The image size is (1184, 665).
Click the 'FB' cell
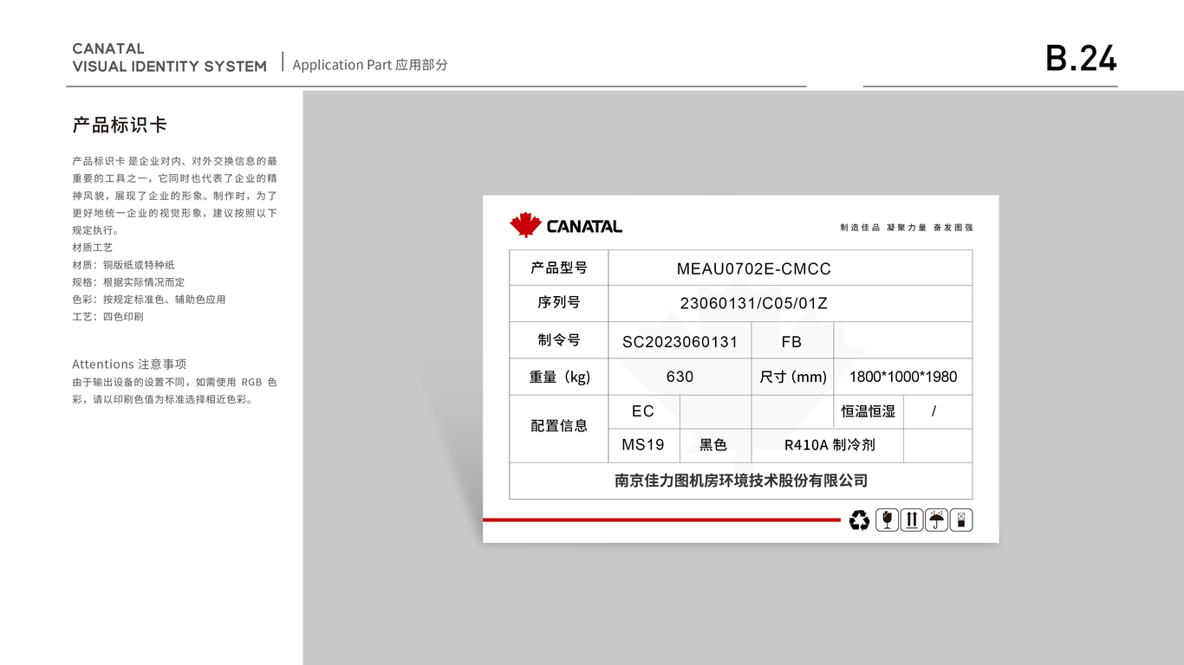point(792,340)
